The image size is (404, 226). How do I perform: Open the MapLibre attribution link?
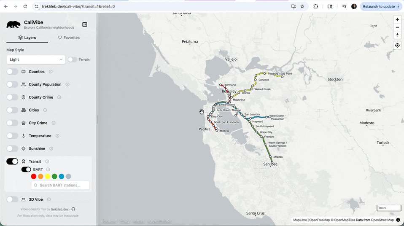[x=300, y=220]
